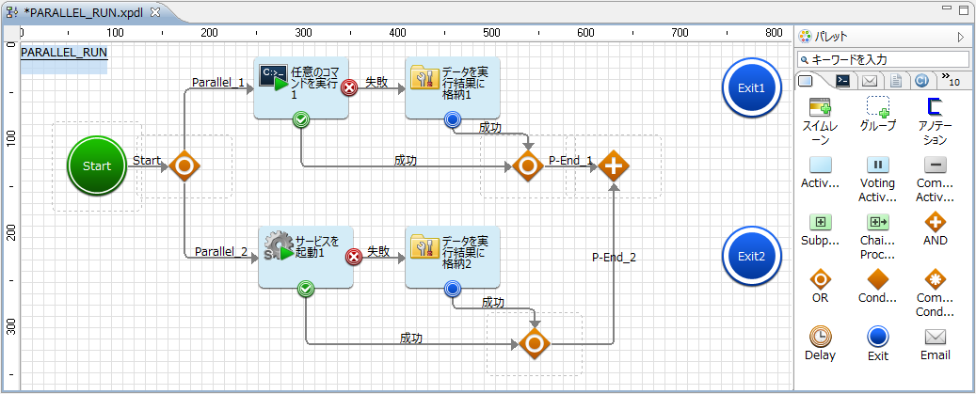
Task: Pick the Delay clock palette item
Action: pos(820,343)
